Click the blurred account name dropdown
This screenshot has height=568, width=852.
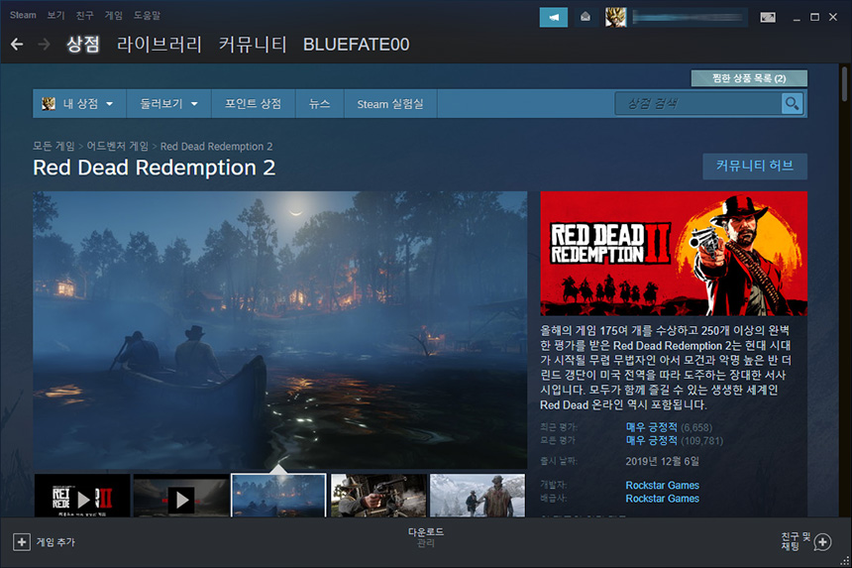688,18
